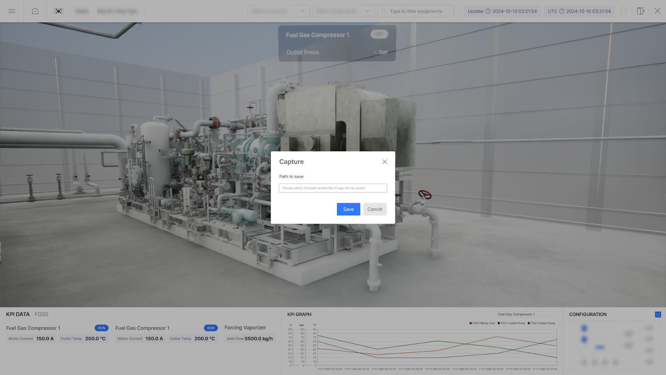Open the Configuration pop-out icon
Screen dimensions: 666x375
pos(658,315)
